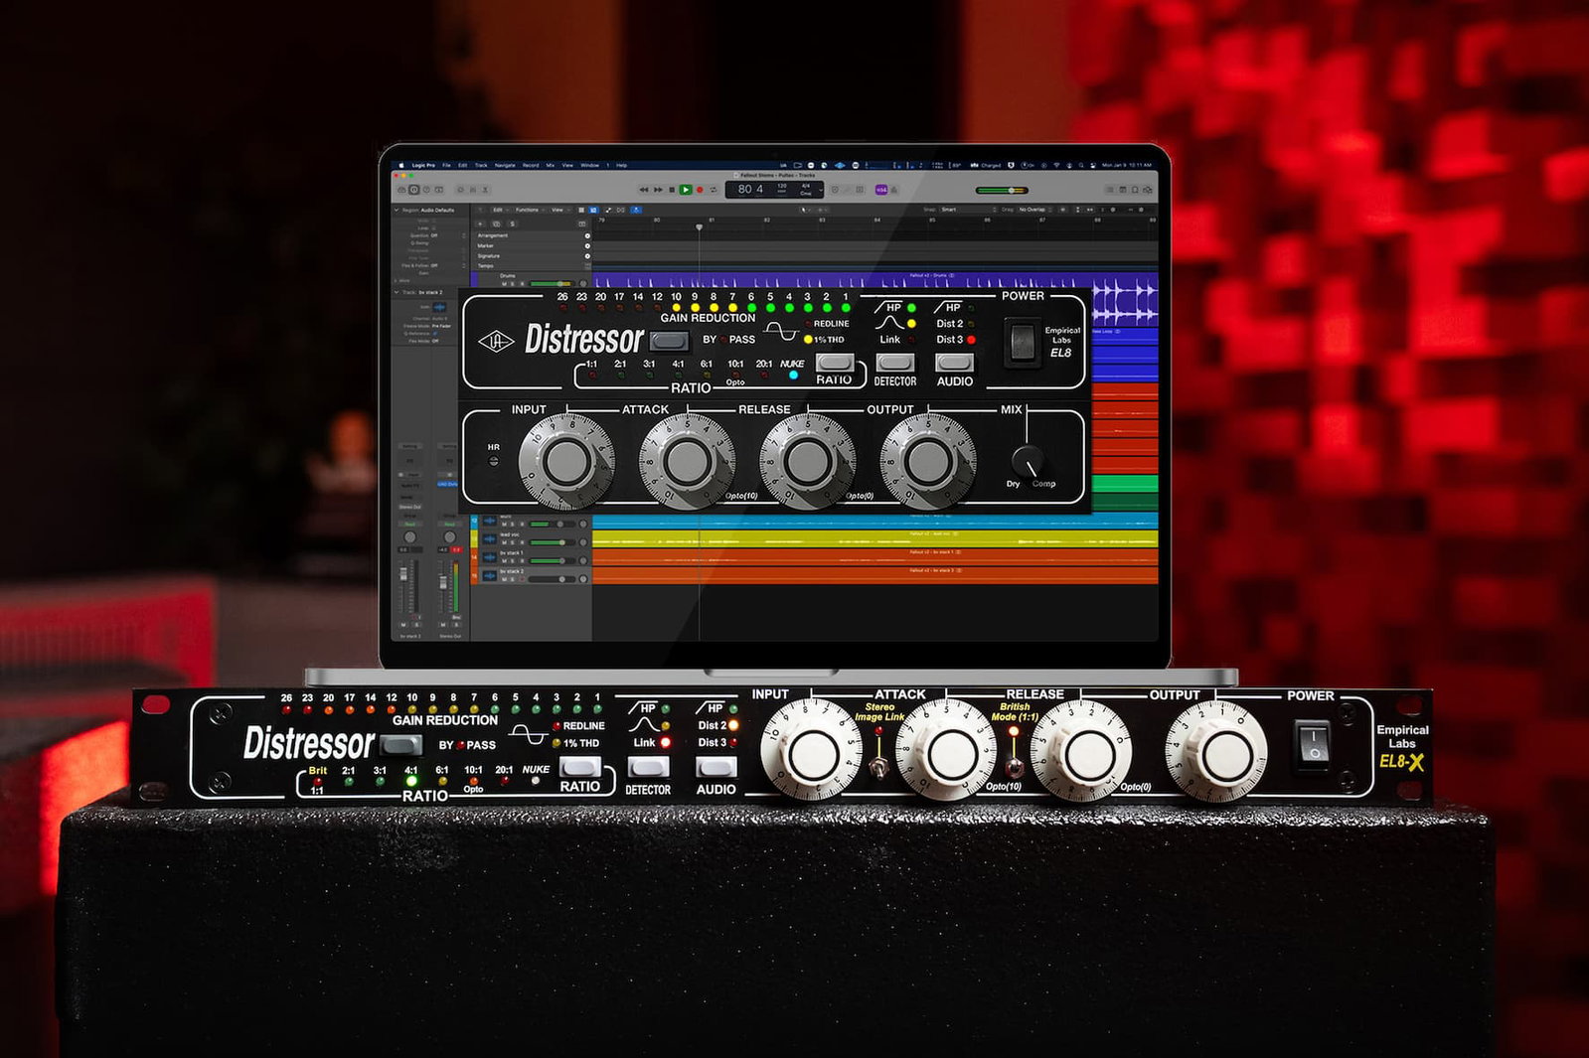Solo the bv stack 1 track
The width and height of the screenshot is (1589, 1058).
tap(513, 560)
